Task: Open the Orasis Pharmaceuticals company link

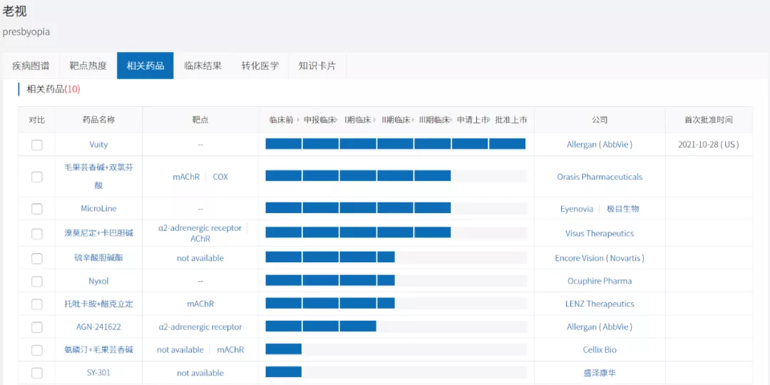Action: click(x=600, y=177)
